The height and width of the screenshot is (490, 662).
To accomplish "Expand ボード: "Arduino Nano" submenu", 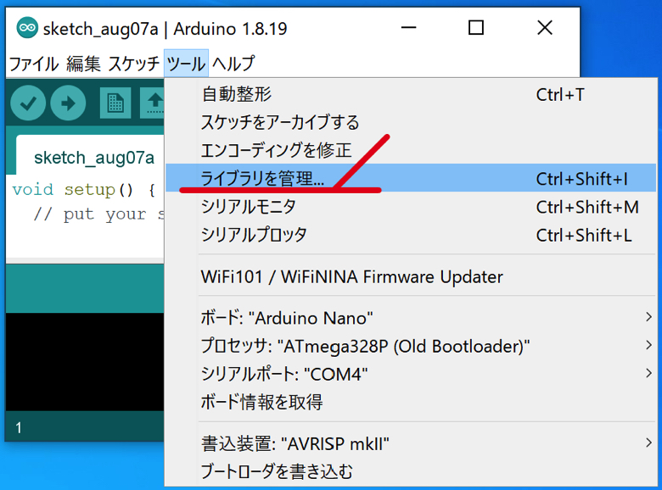I will click(411, 318).
